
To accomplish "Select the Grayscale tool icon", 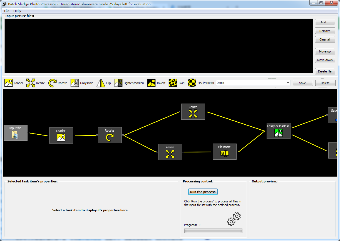I will coord(75,83).
